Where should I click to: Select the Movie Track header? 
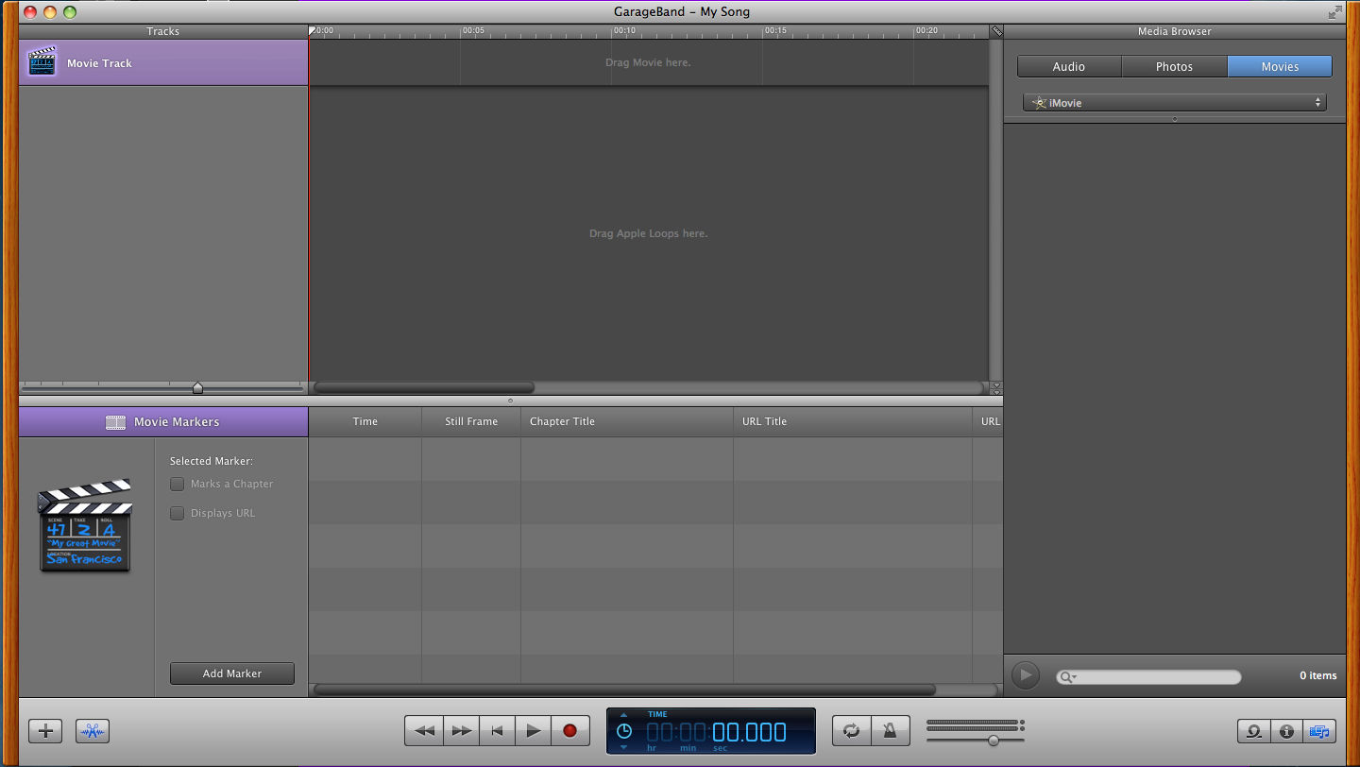[163, 62]
